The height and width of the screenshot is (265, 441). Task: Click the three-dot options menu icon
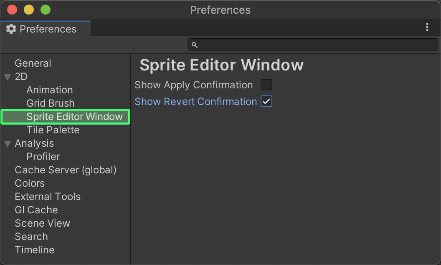pyautogui.click(x=427, y=27)
